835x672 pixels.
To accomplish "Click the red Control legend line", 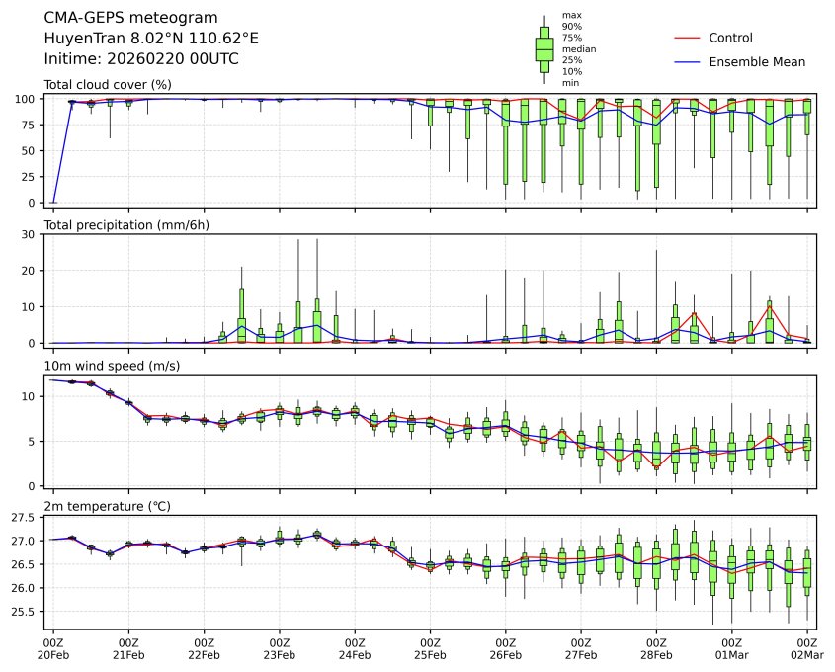I will coord(687,38).
